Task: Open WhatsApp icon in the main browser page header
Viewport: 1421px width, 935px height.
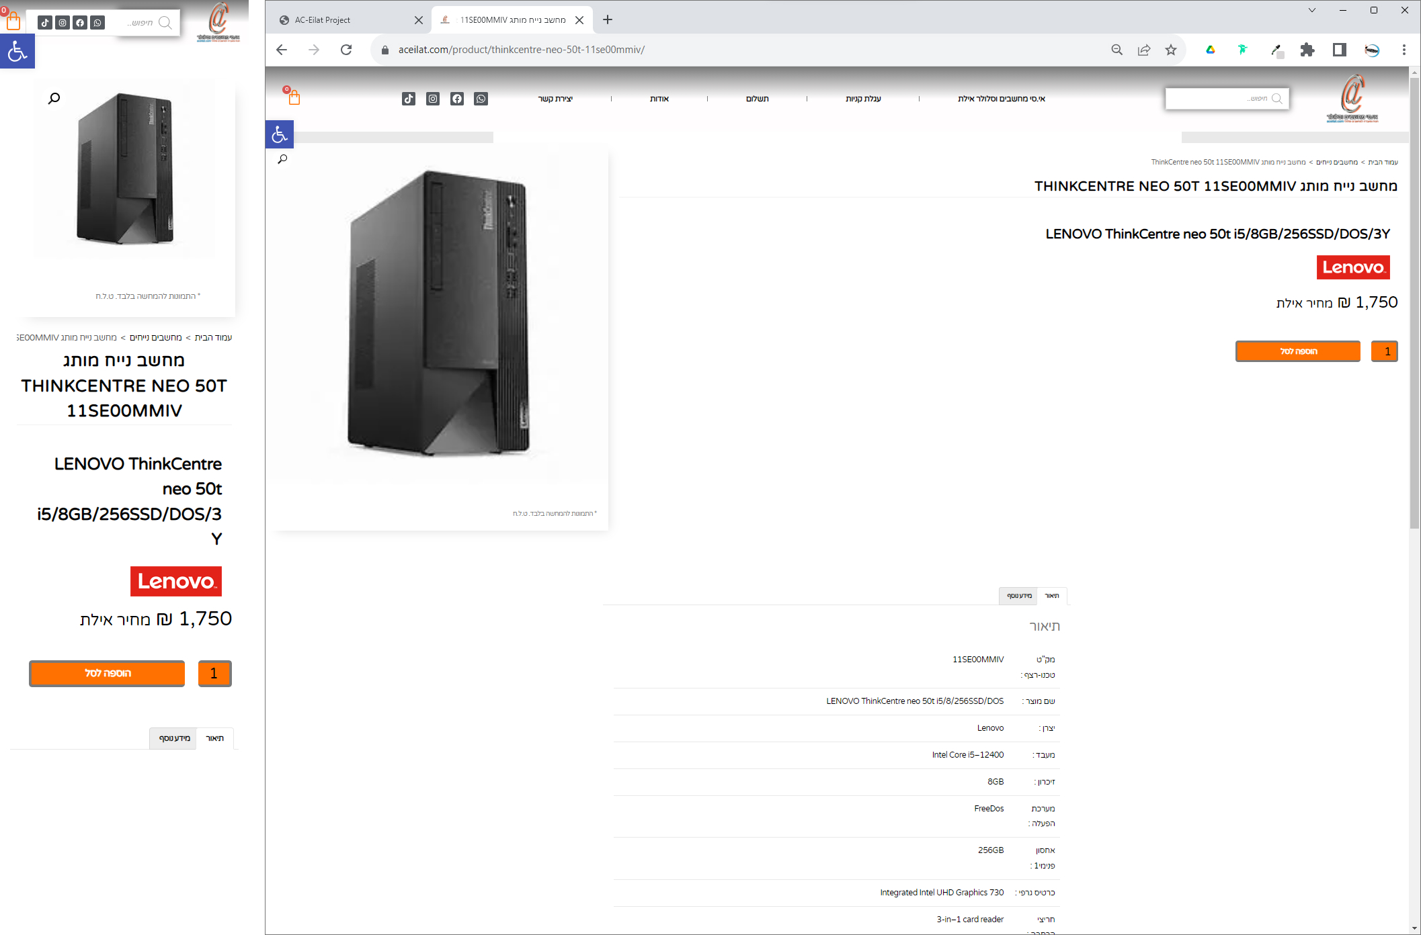Action: click(x=481, y=99)
